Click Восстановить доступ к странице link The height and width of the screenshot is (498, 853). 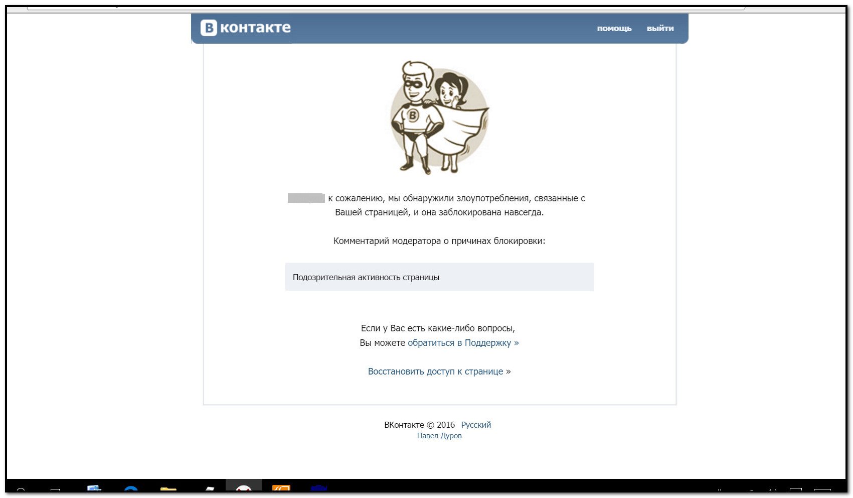pos(435,371)
